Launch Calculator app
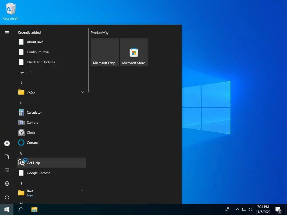This screenshot has height=215, width=287. [x=51, y=113]
